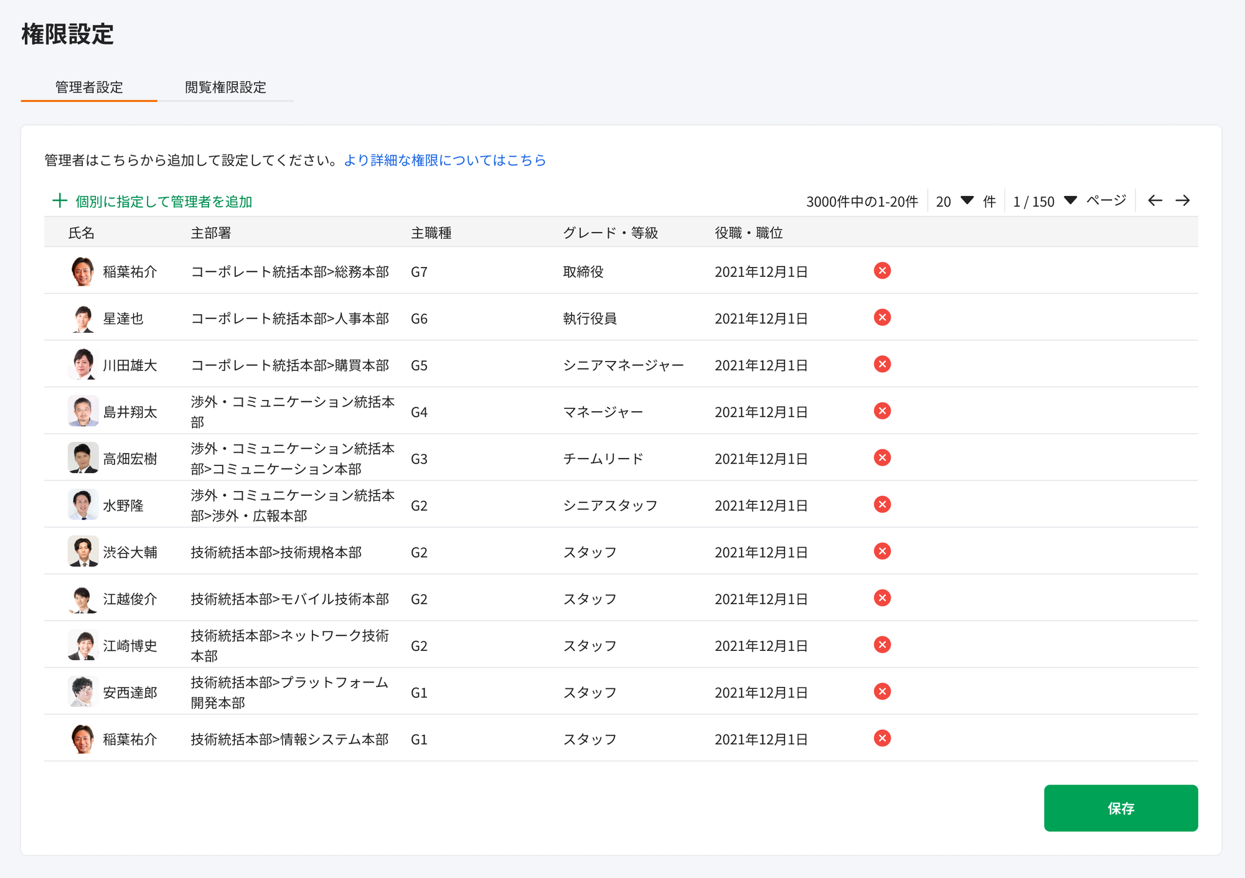Click remove icon for 安西達郎
Image resolution: width=1245 pixels, height=878 pixels.
click(x=882, y=691)
